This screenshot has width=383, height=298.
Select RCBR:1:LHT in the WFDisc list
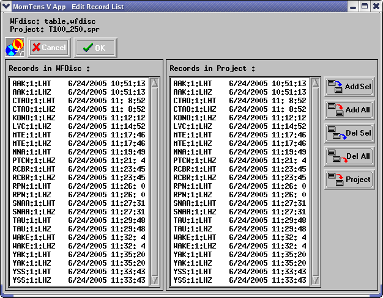pos(79,169)
